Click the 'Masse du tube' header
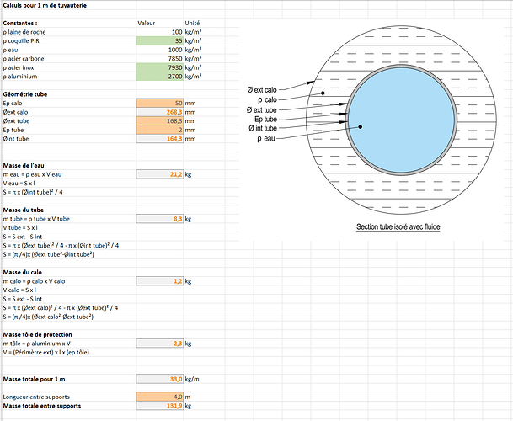The image size is (513, 421). [24, 210]
